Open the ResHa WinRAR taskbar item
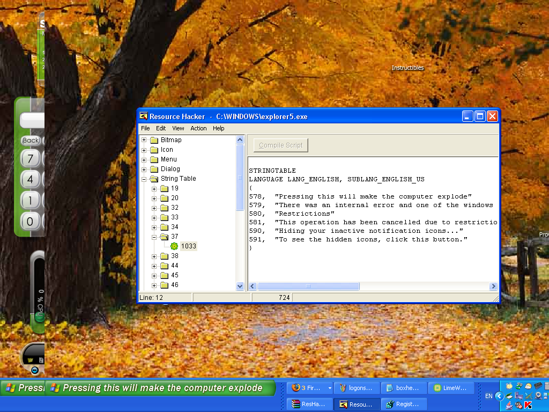Viewport: 549px width, 412px height. pyautogui.click(x=309, y=404)
